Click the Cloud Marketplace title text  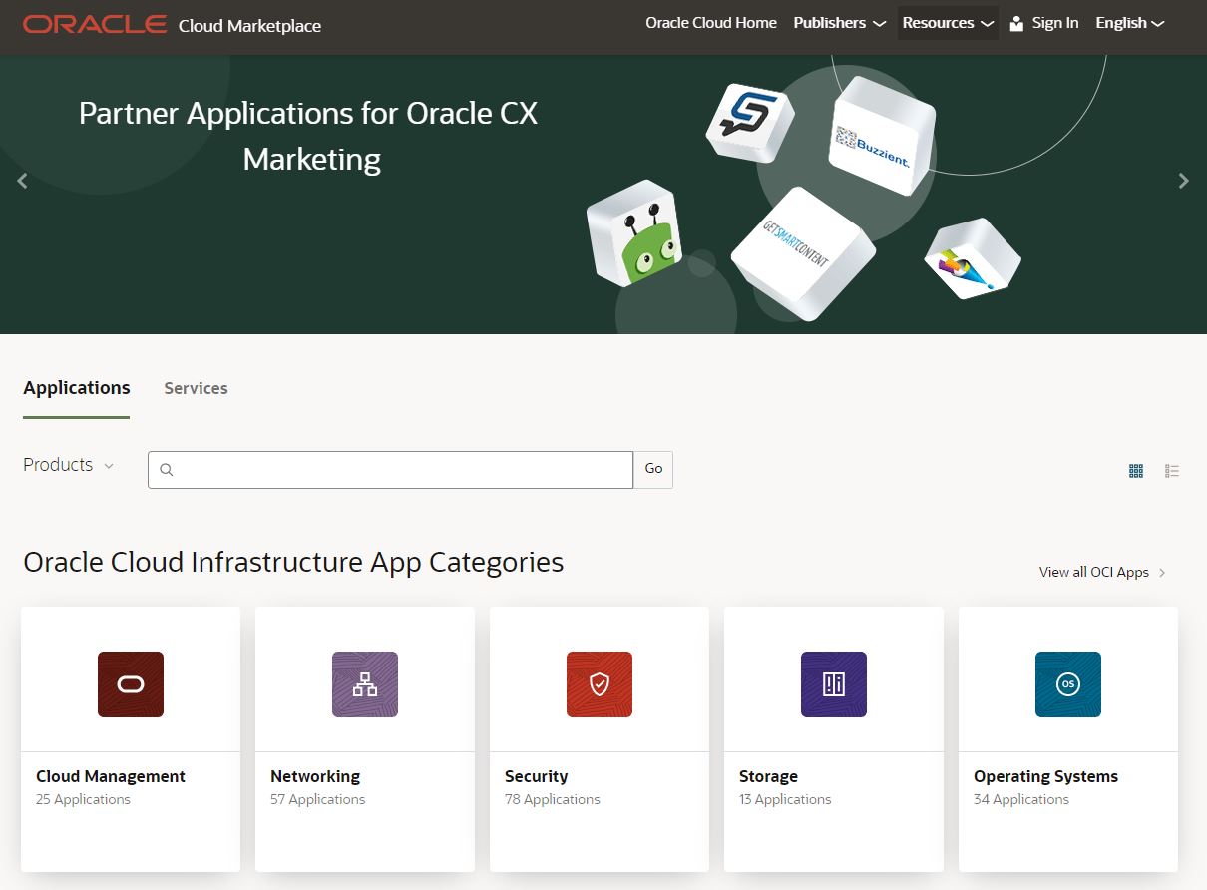(249, 26)
